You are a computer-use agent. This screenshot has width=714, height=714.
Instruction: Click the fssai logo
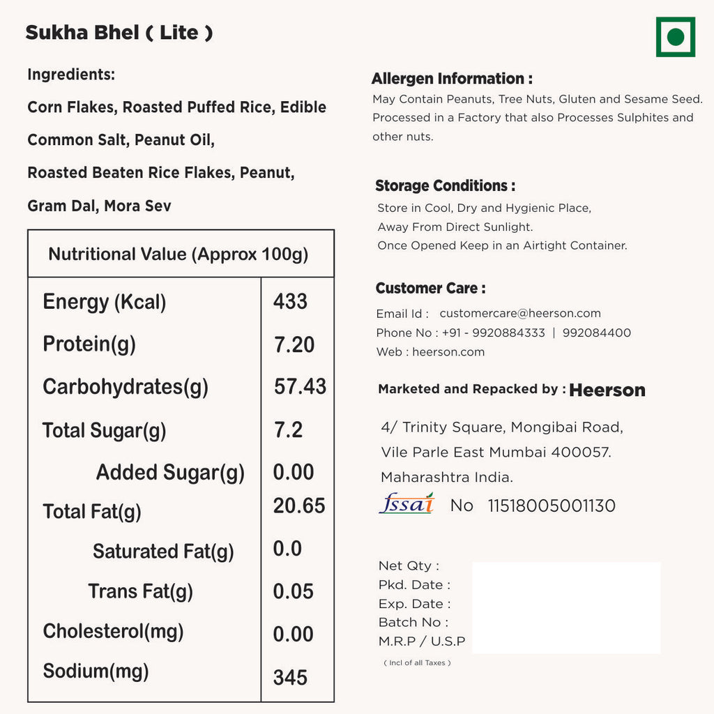(x=407, y=503)
